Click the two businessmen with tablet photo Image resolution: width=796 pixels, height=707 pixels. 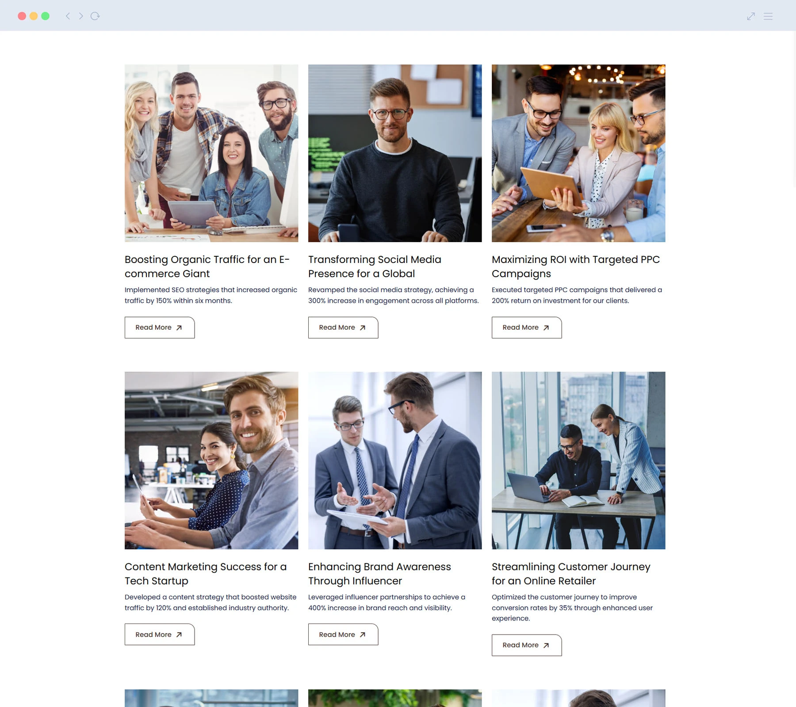(x=395, y=460)
